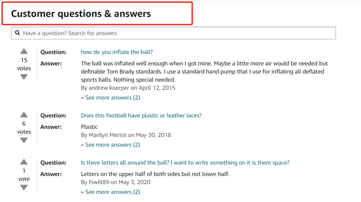
Task: Expand more answers under fswill89's reply
Action: pyautogui.click(x=111, y=192)
